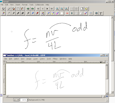Click the globe icon in Jarnal toolbar
Screen dimensions: 115x103
[97, 13]
